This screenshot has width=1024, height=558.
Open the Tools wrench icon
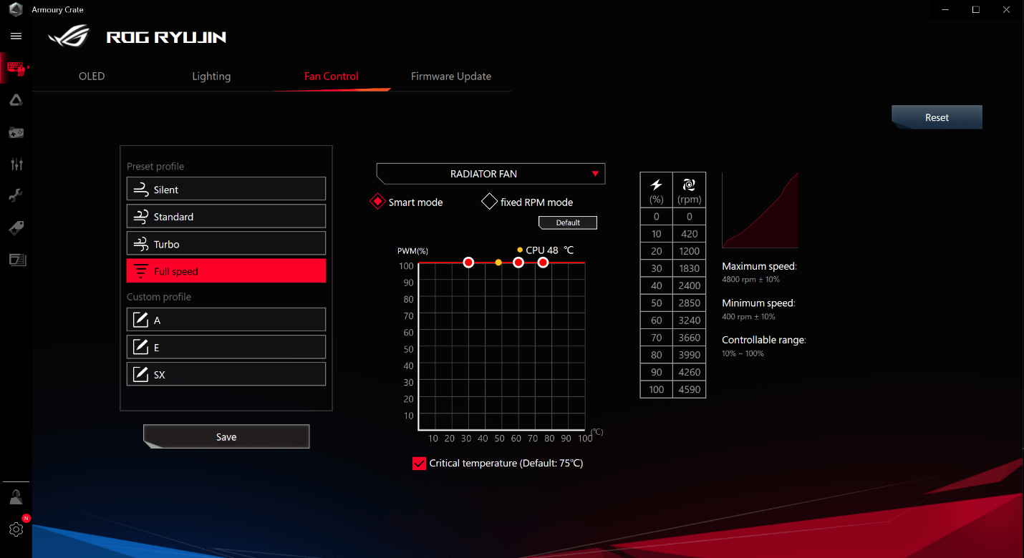coord(16,195)
